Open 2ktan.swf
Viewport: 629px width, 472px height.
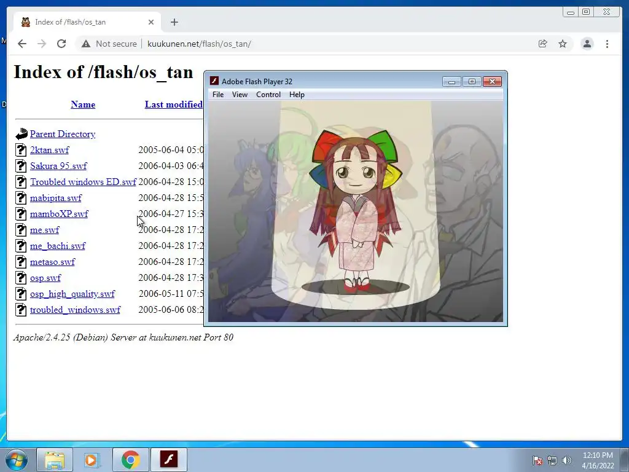pos(49,150)
